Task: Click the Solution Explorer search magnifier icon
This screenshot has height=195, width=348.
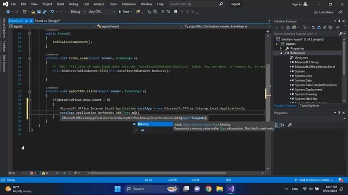Action: coord(341,34)
